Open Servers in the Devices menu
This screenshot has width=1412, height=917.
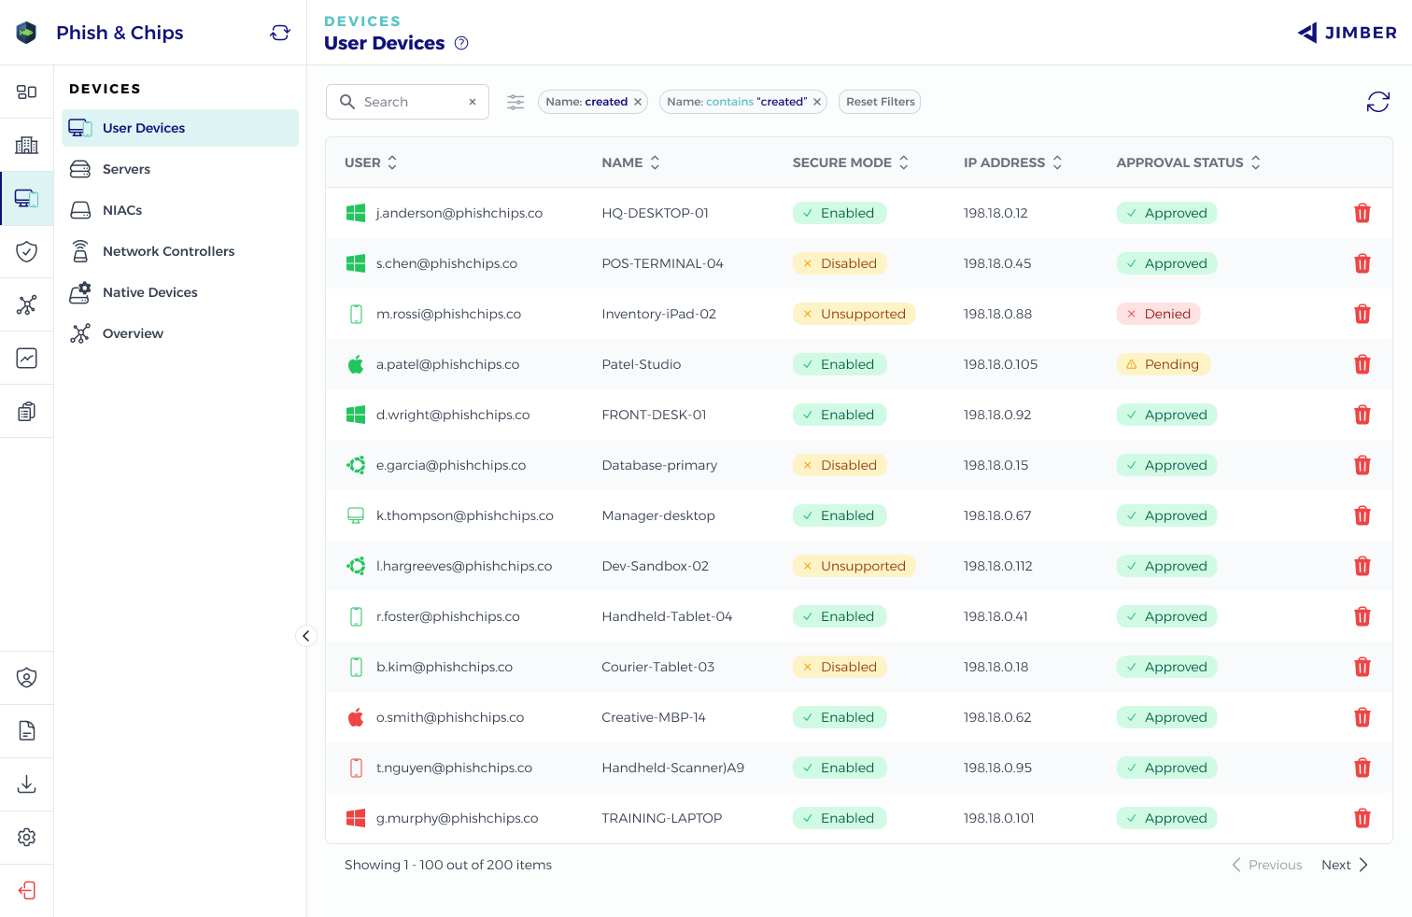tap(180, 169)
